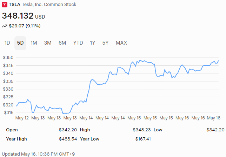The image size is (226, 157).
Task: Click the Year High label
Action: pyautogui.click(x=16, y=139)
